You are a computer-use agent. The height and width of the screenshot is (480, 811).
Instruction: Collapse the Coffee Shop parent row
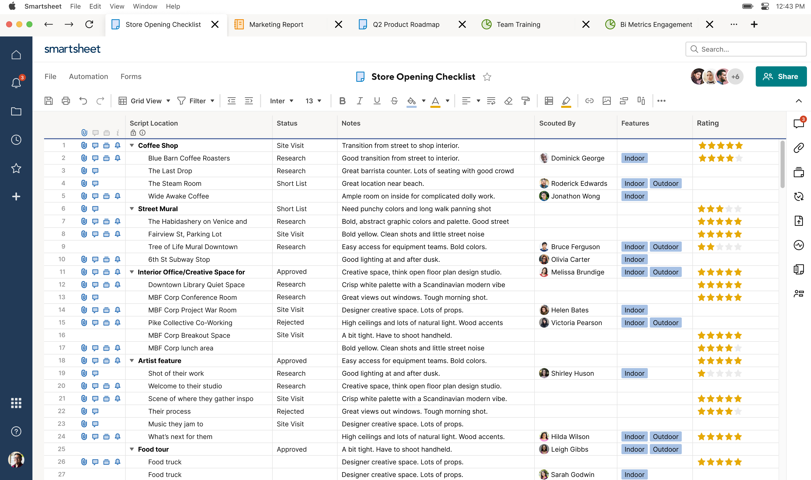132,145
